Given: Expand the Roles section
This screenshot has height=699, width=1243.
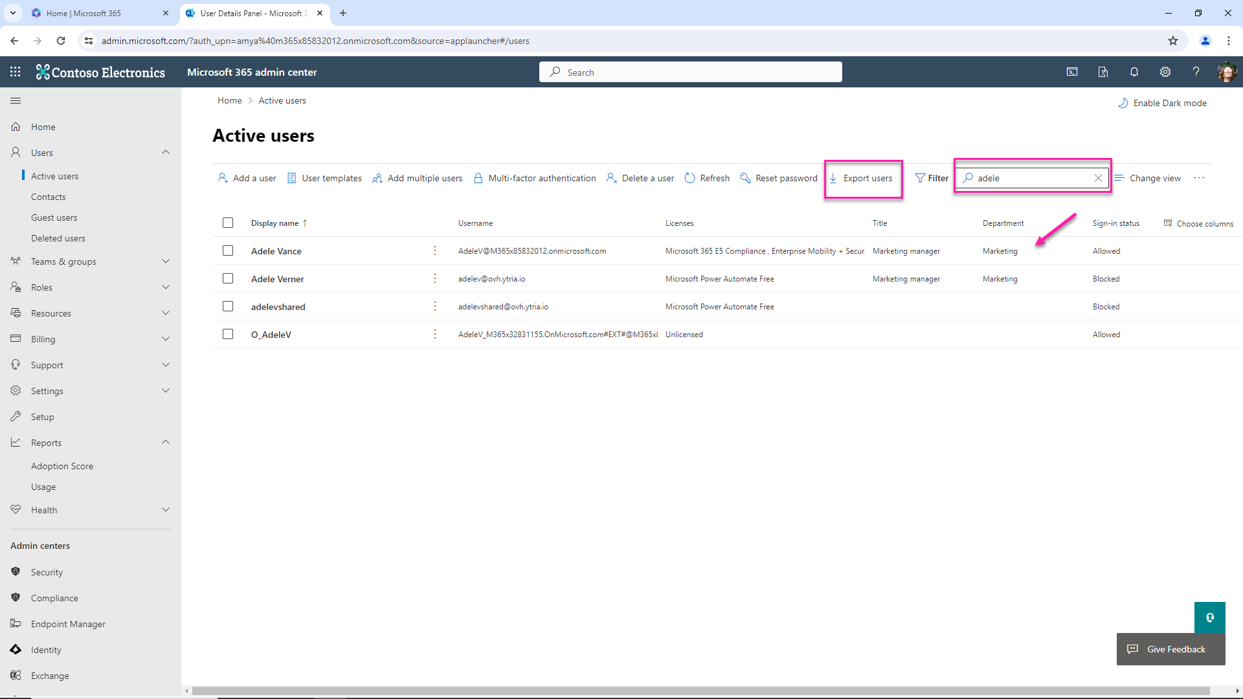Looking at the screenshot, I should pos(166,287).
